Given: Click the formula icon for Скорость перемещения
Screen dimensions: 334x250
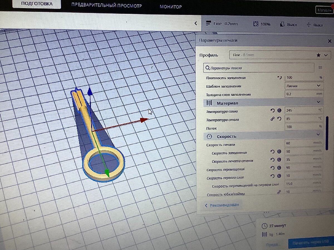Looking at the screenshot, I should (279, 168).
